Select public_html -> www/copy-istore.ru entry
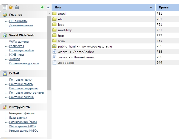Screen dimensions: 179x139 (85, 46)
